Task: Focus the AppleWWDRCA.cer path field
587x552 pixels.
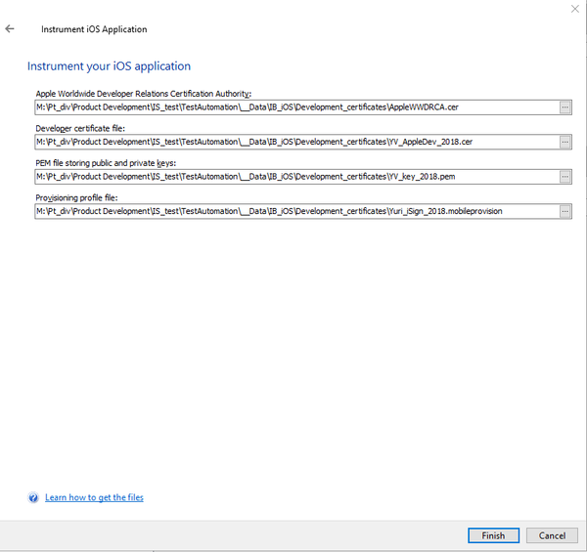Action: click(293, 107)
